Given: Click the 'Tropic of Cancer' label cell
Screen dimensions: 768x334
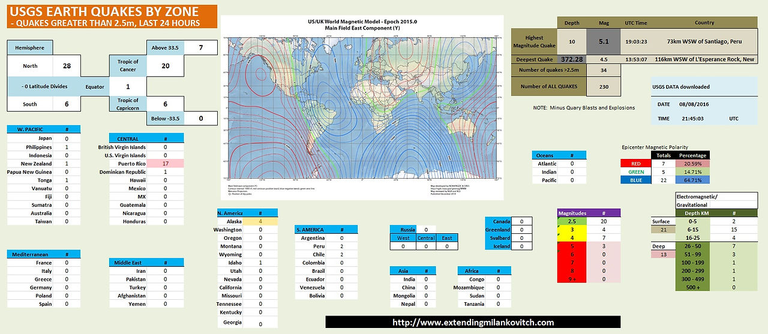Looking at the screenshot, I should (x=128, y=65).
